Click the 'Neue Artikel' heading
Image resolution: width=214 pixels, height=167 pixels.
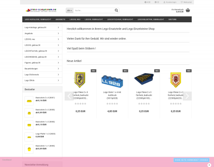click(74, 61)
